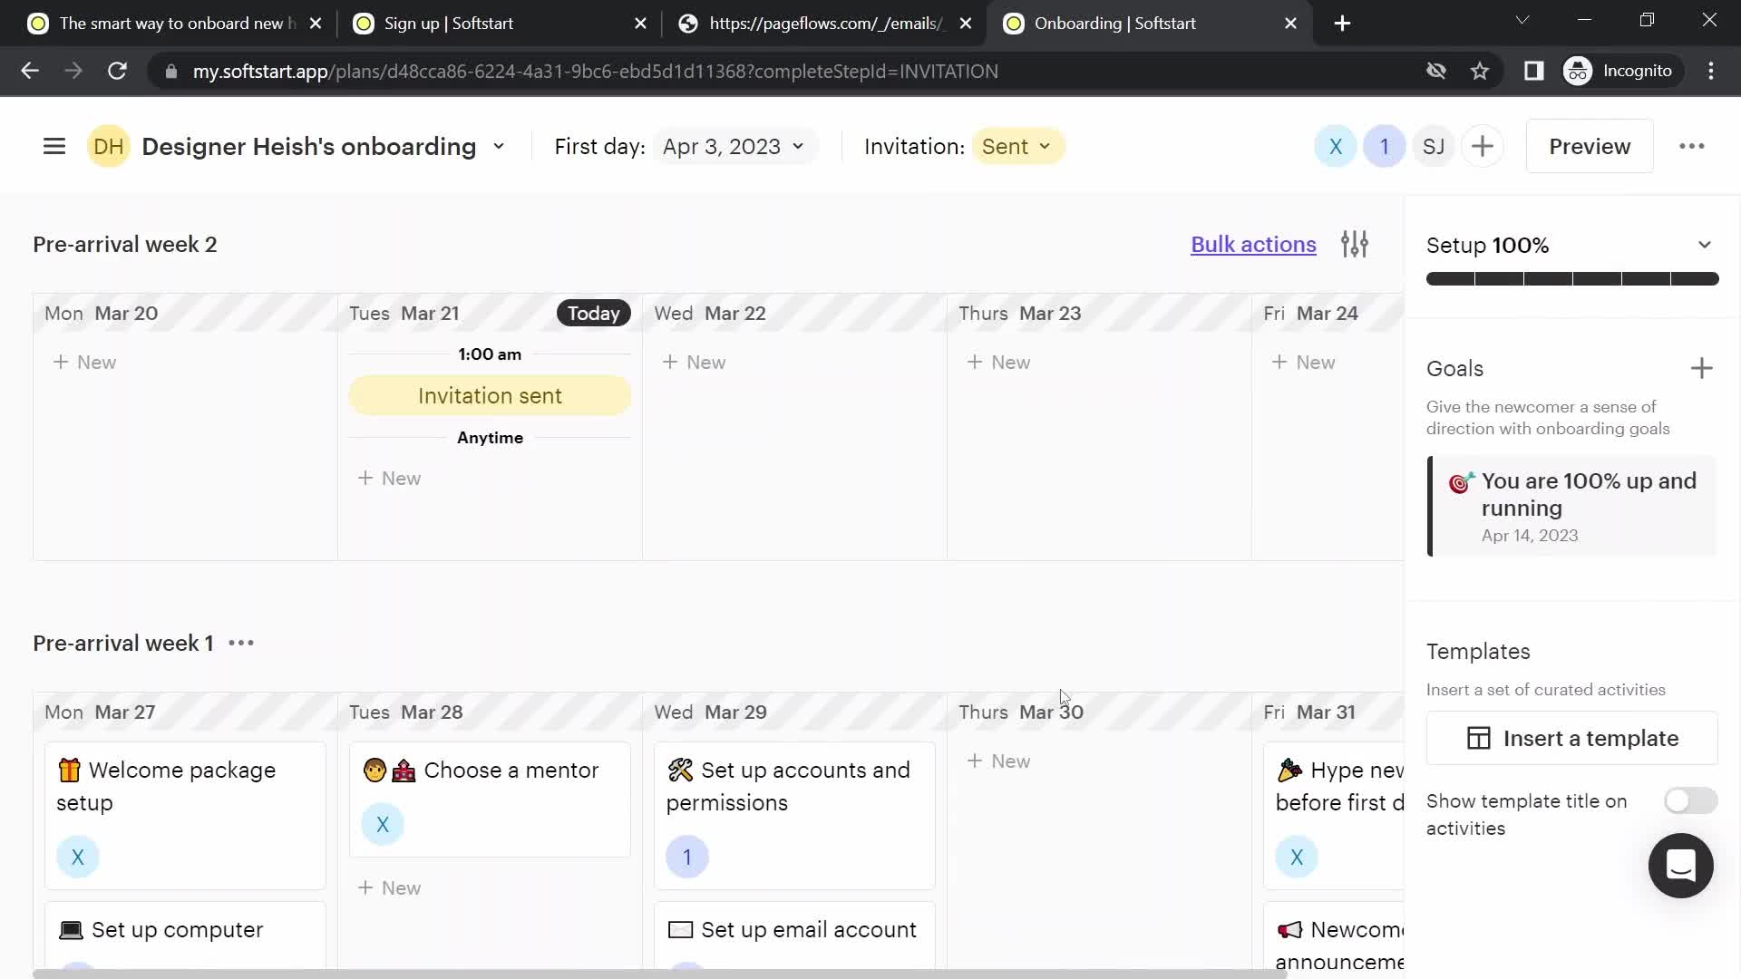Viewport: 1741px width, 979px height.
Task: Click the Insert a template grid icon
Action: click(1478, 738)
